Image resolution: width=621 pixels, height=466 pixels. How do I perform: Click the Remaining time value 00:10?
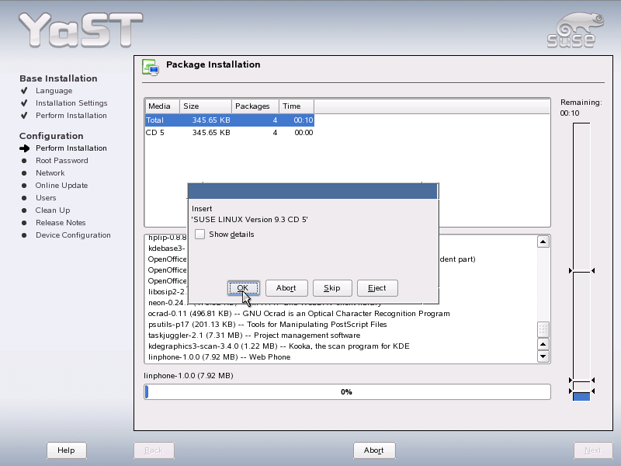[x=570, y=113]
